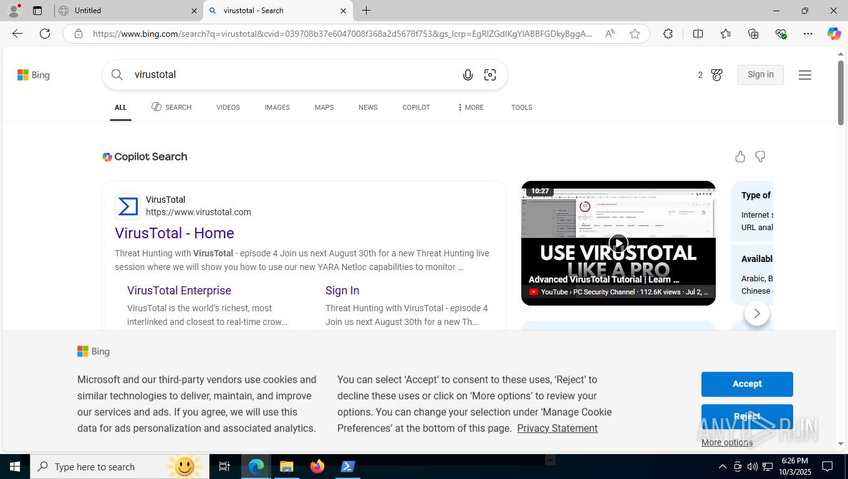Open the Windows Start menu
This screenshot has height=479, width=848.
pos(15,467)
